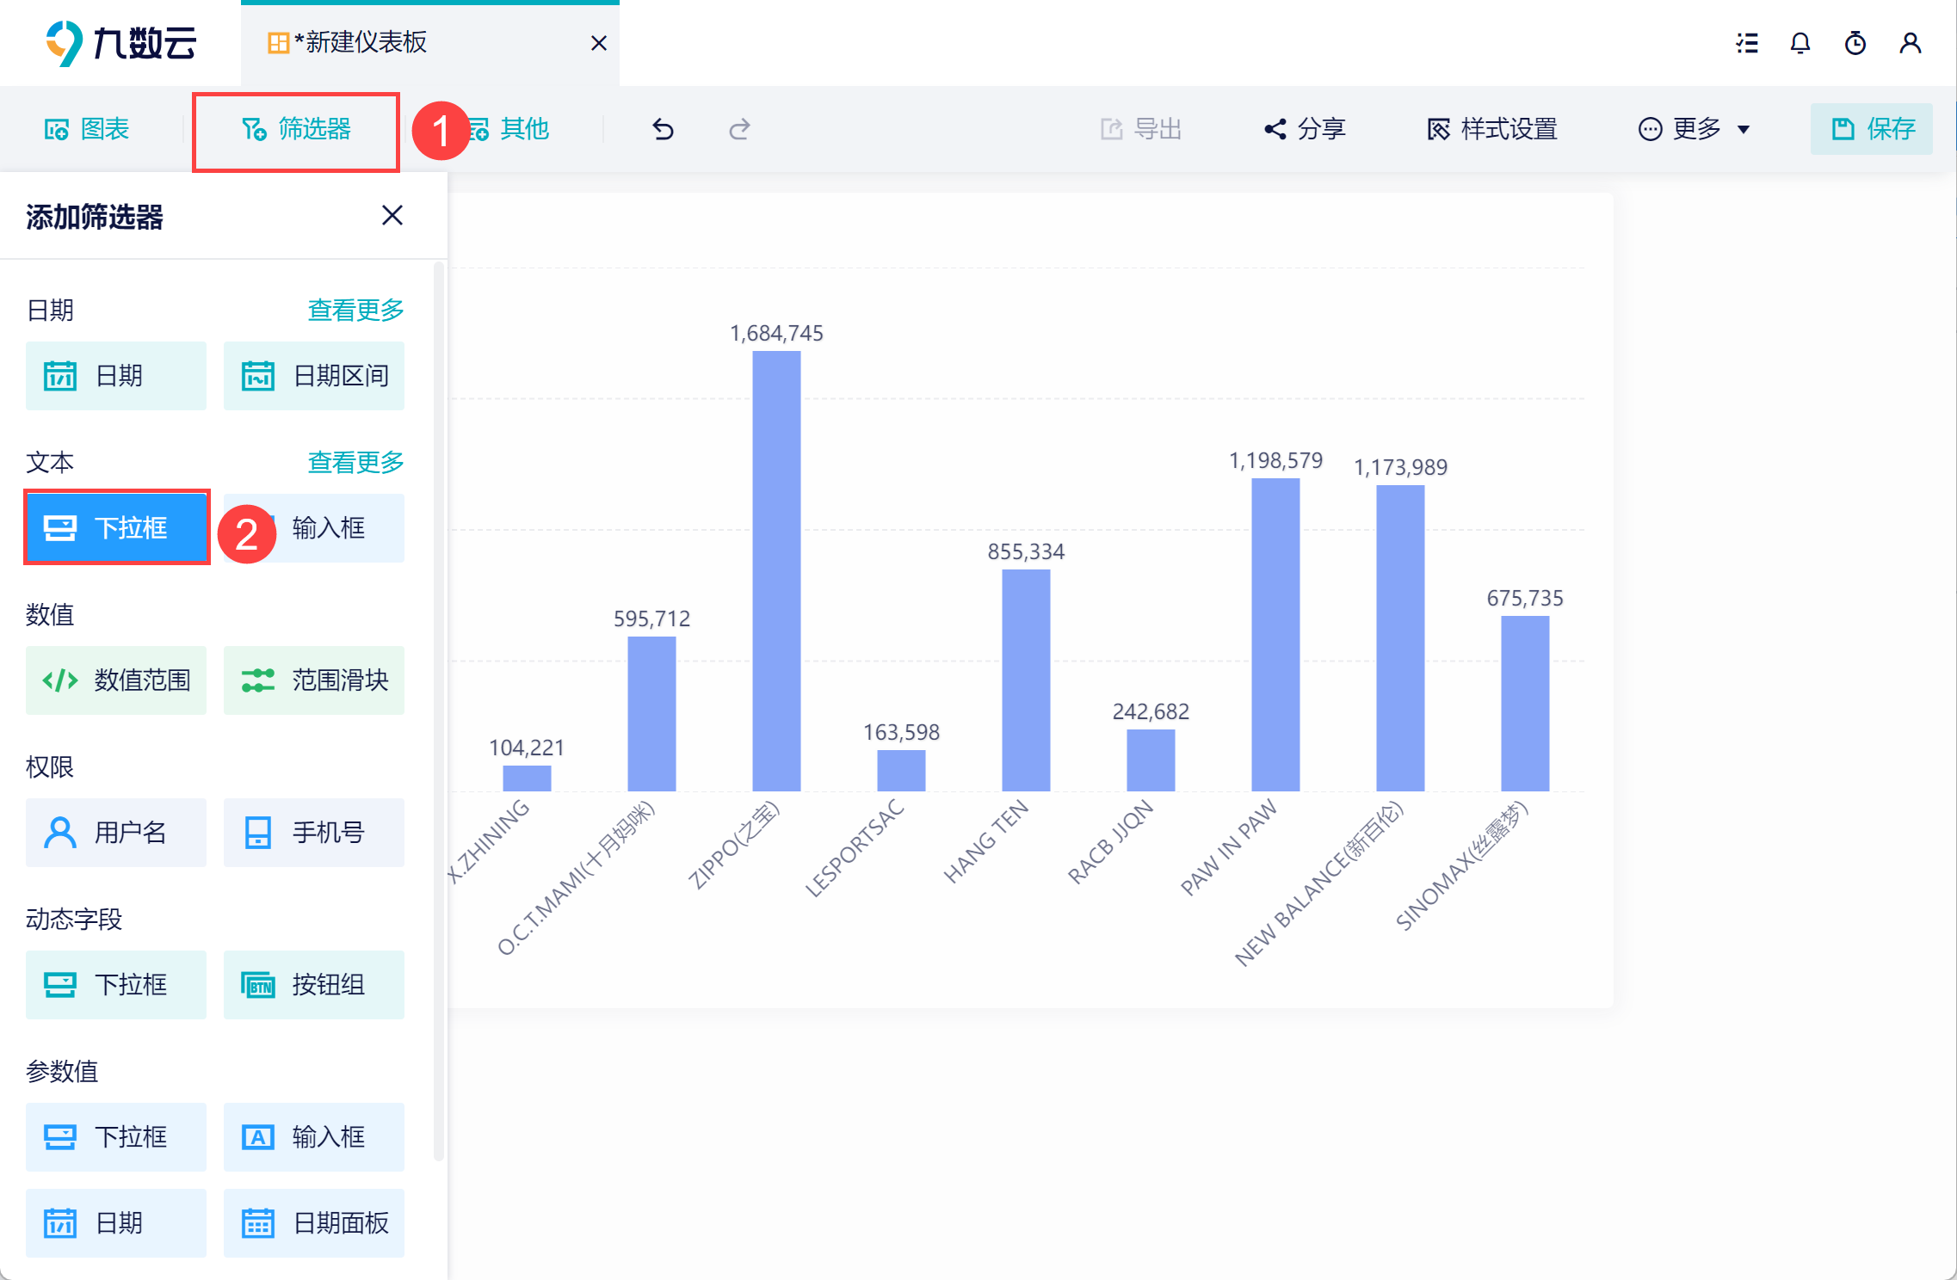Add a 日期区间 date range filter
Viewport: 1957px width, 1280px height.
pos(314,376)
